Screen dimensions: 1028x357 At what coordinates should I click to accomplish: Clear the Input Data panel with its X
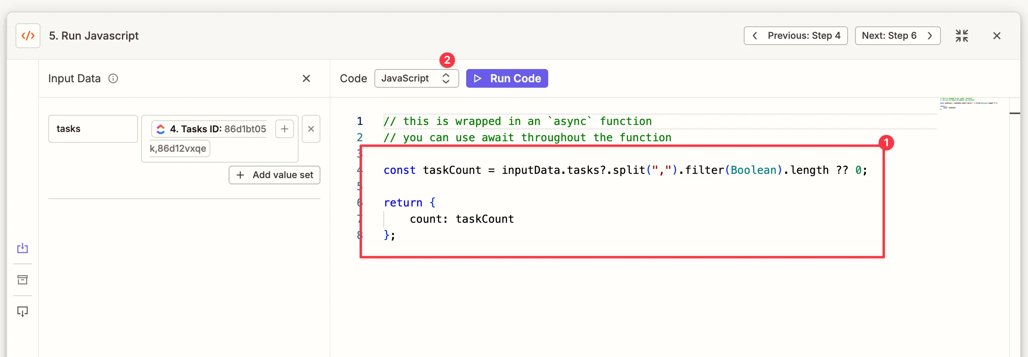click(306, 78)
